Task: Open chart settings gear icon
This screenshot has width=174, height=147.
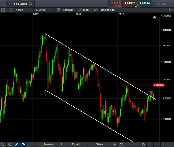Action: pos(170,10)
